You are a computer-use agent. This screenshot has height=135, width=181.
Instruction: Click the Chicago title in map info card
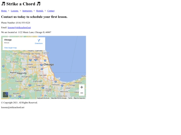coord(8,40)
